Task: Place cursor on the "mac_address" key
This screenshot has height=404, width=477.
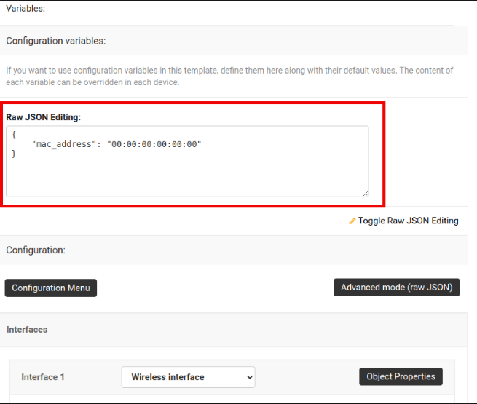Action: (65, 144)
